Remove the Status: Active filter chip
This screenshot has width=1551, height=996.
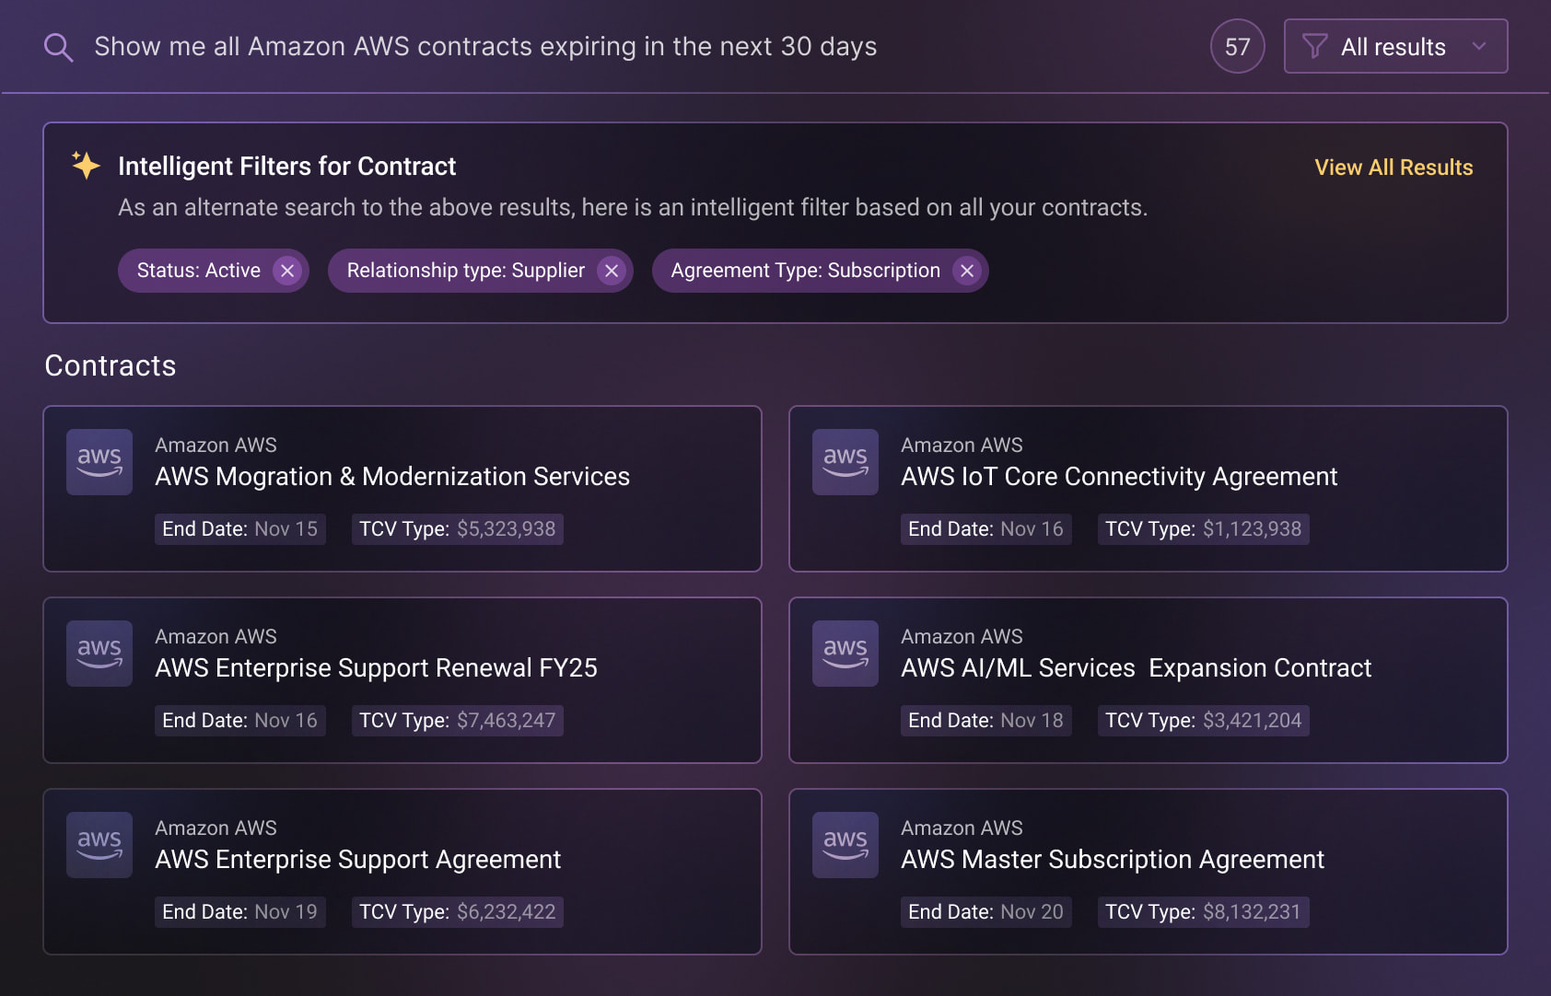(287, 271)
